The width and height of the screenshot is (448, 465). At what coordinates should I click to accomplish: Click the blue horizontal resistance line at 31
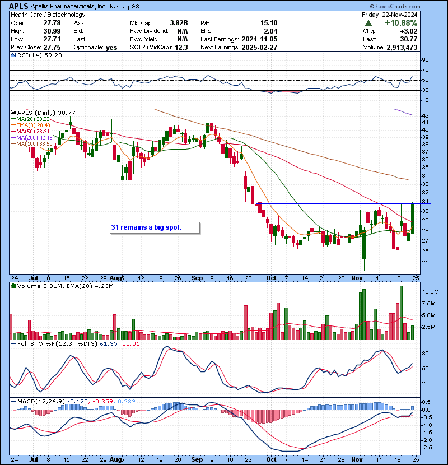[x=343, y=203]
